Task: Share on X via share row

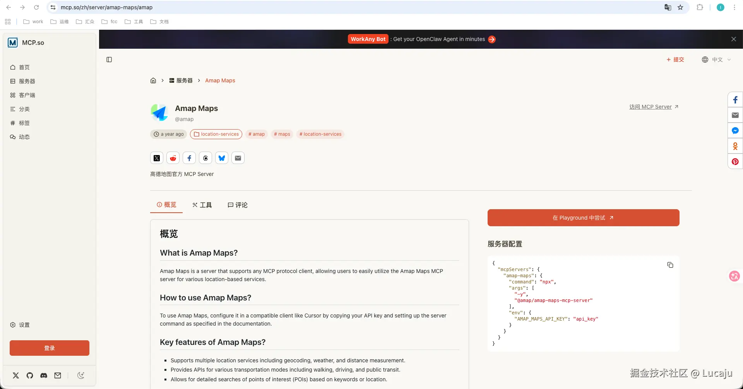Action: click(157, 158)
